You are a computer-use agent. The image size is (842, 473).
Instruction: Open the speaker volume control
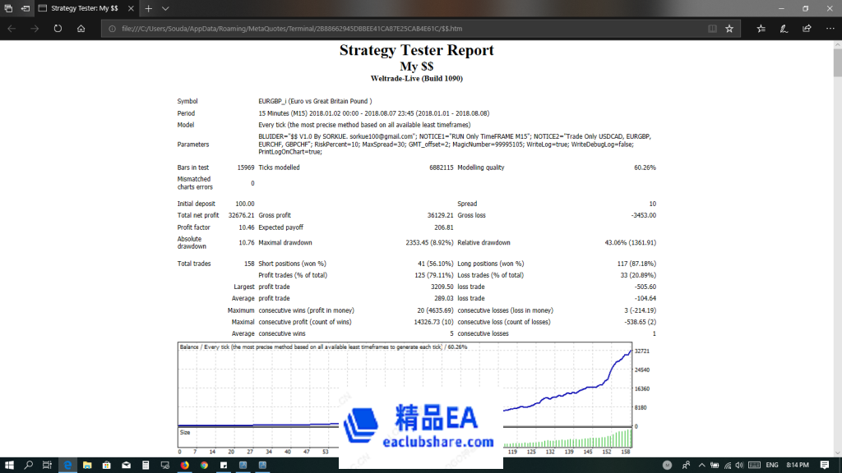click(741, 464)
